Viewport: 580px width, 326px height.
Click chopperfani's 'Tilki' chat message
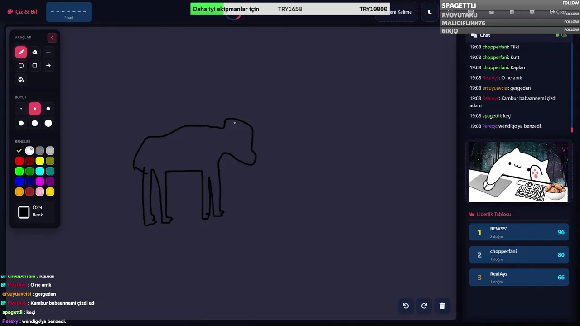pos(494,47)
